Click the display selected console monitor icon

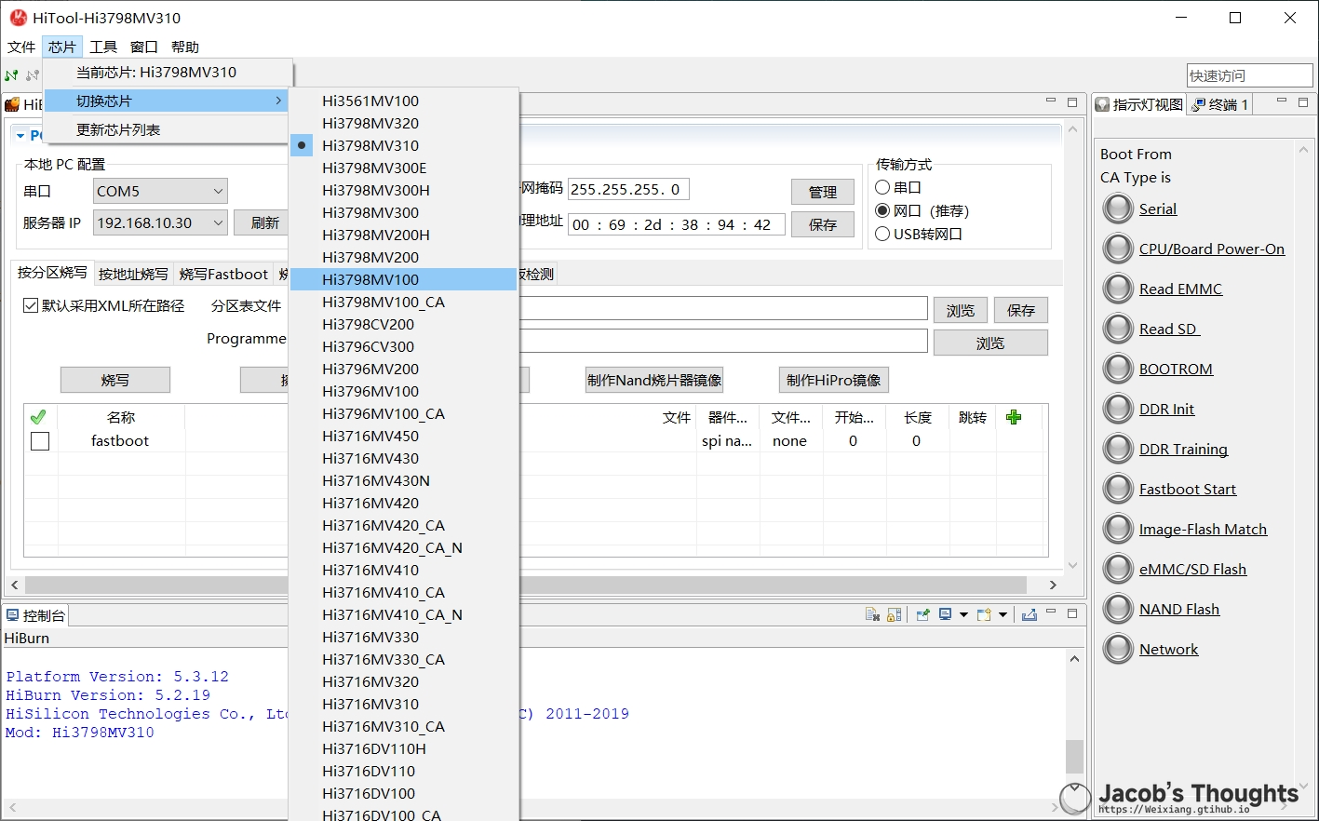[x=946, y=614]
